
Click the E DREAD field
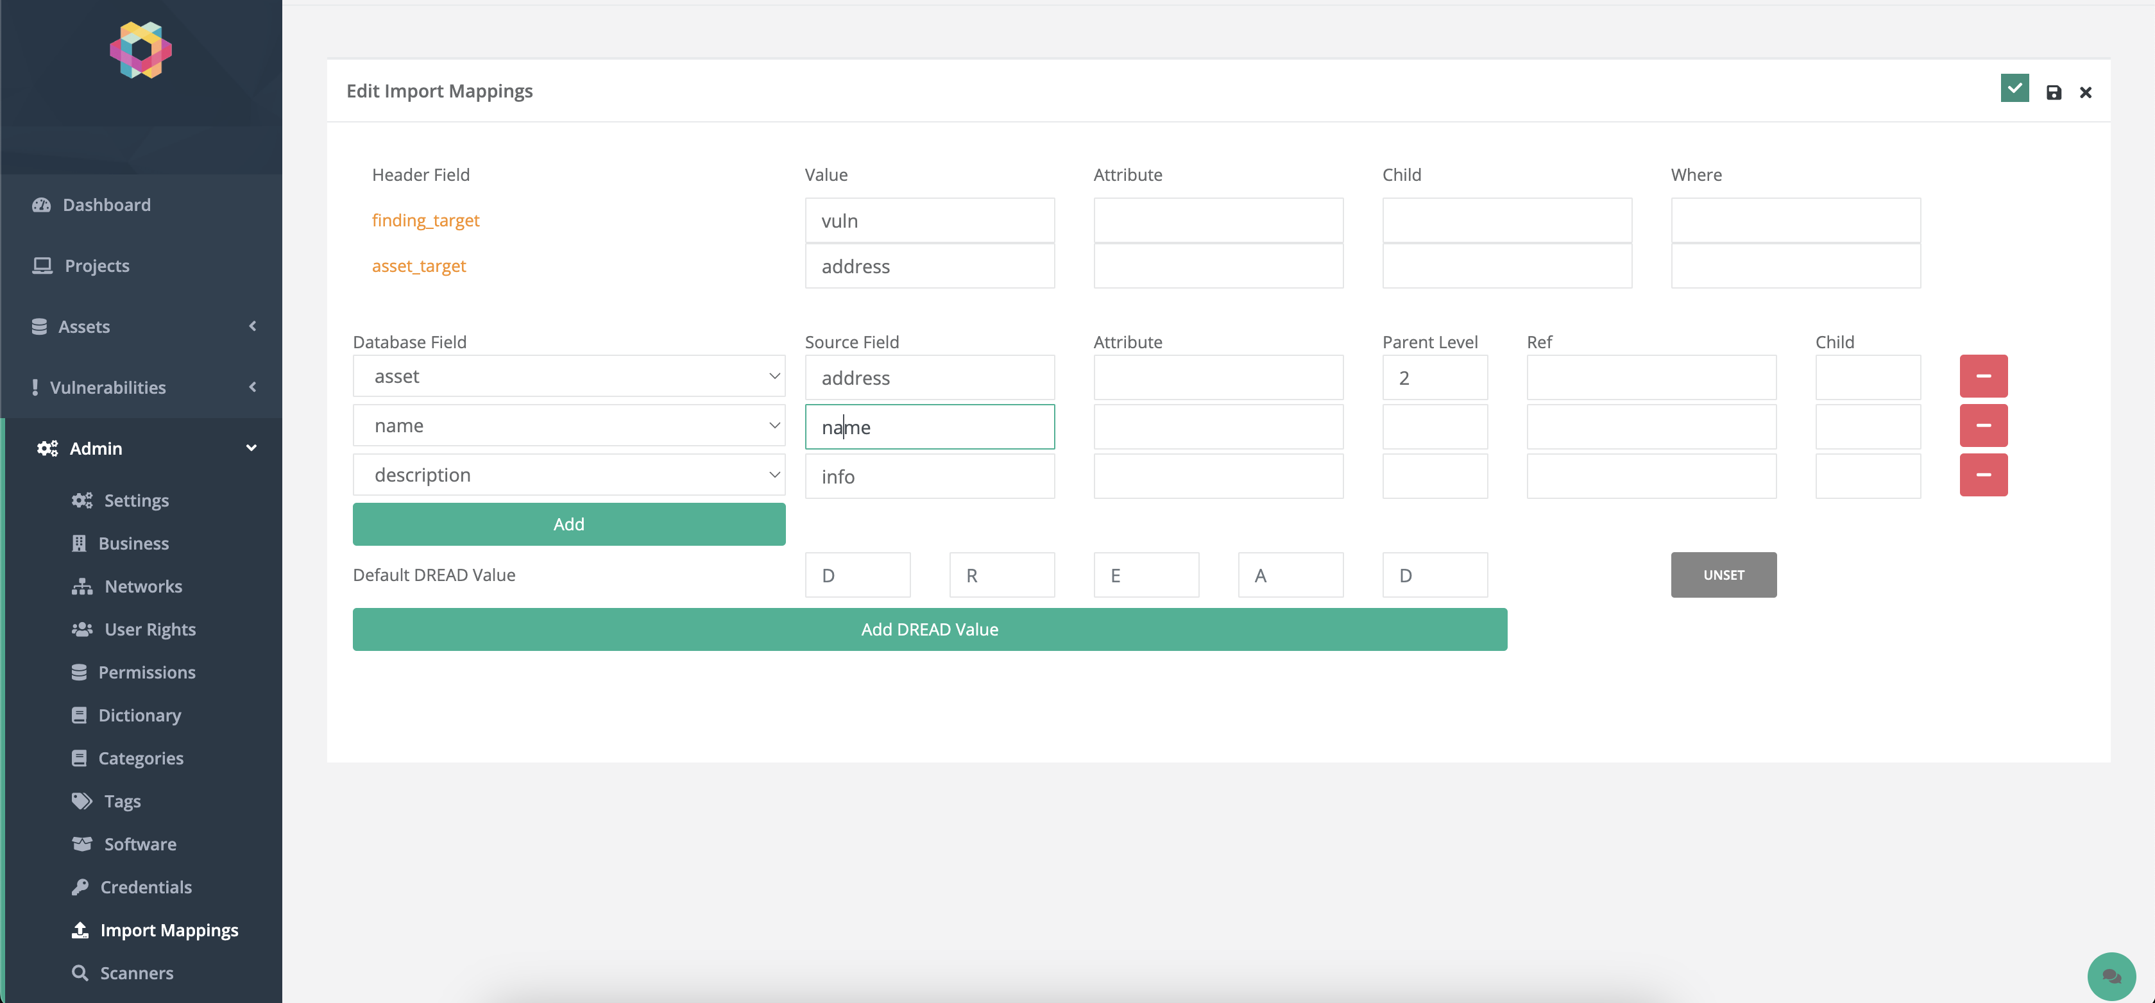(1146, 575)
